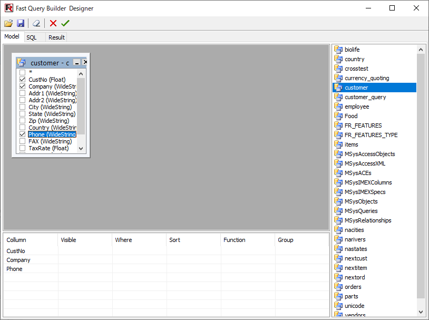Close the customer table window

click(x=85, y=62)
